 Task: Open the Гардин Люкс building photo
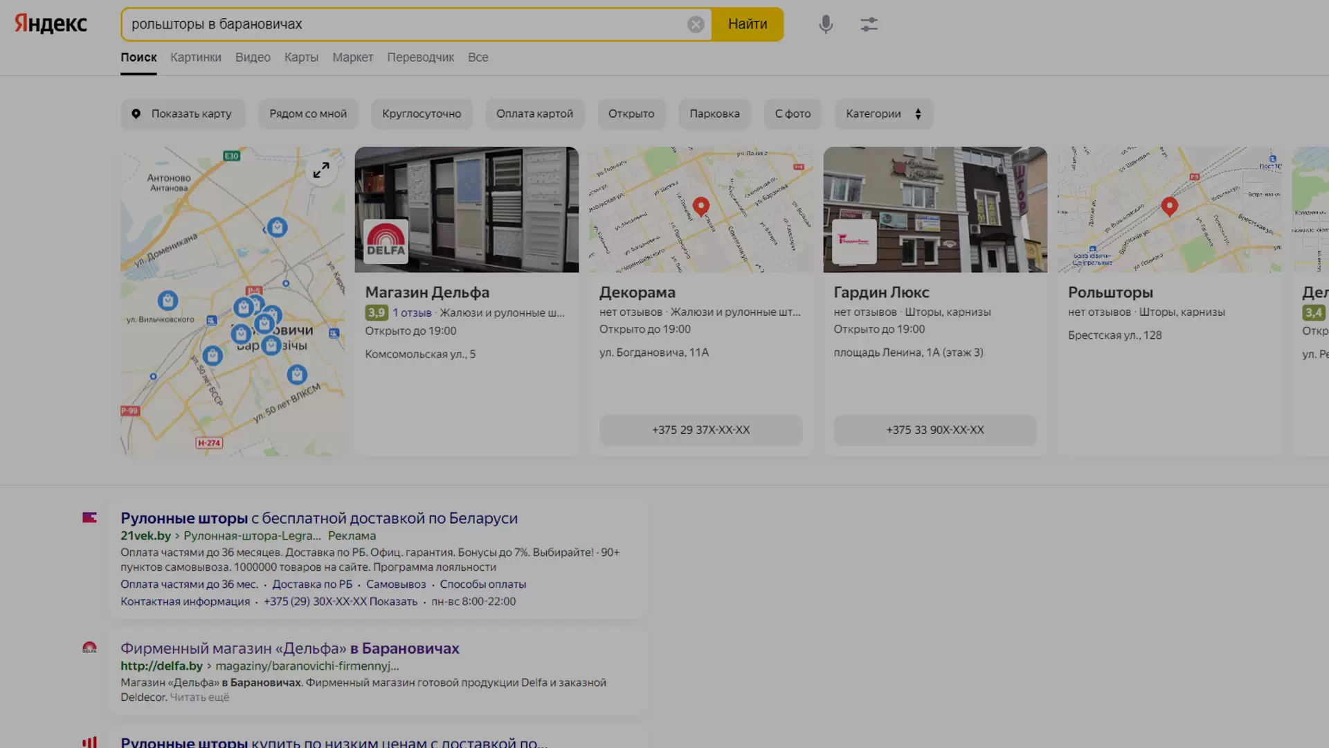coord(935,209)
